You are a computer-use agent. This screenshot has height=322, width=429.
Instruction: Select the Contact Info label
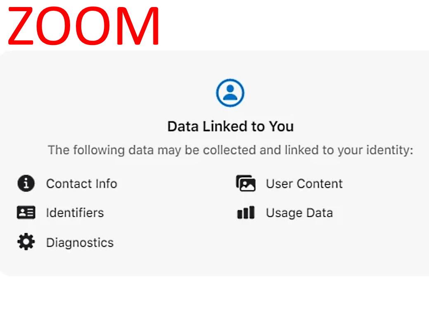click(x=81, y=184)
